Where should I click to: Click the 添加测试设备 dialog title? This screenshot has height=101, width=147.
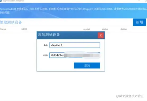tap(49, 35)
